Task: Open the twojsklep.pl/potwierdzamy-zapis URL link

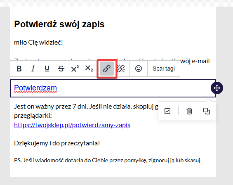Action: 72,125
